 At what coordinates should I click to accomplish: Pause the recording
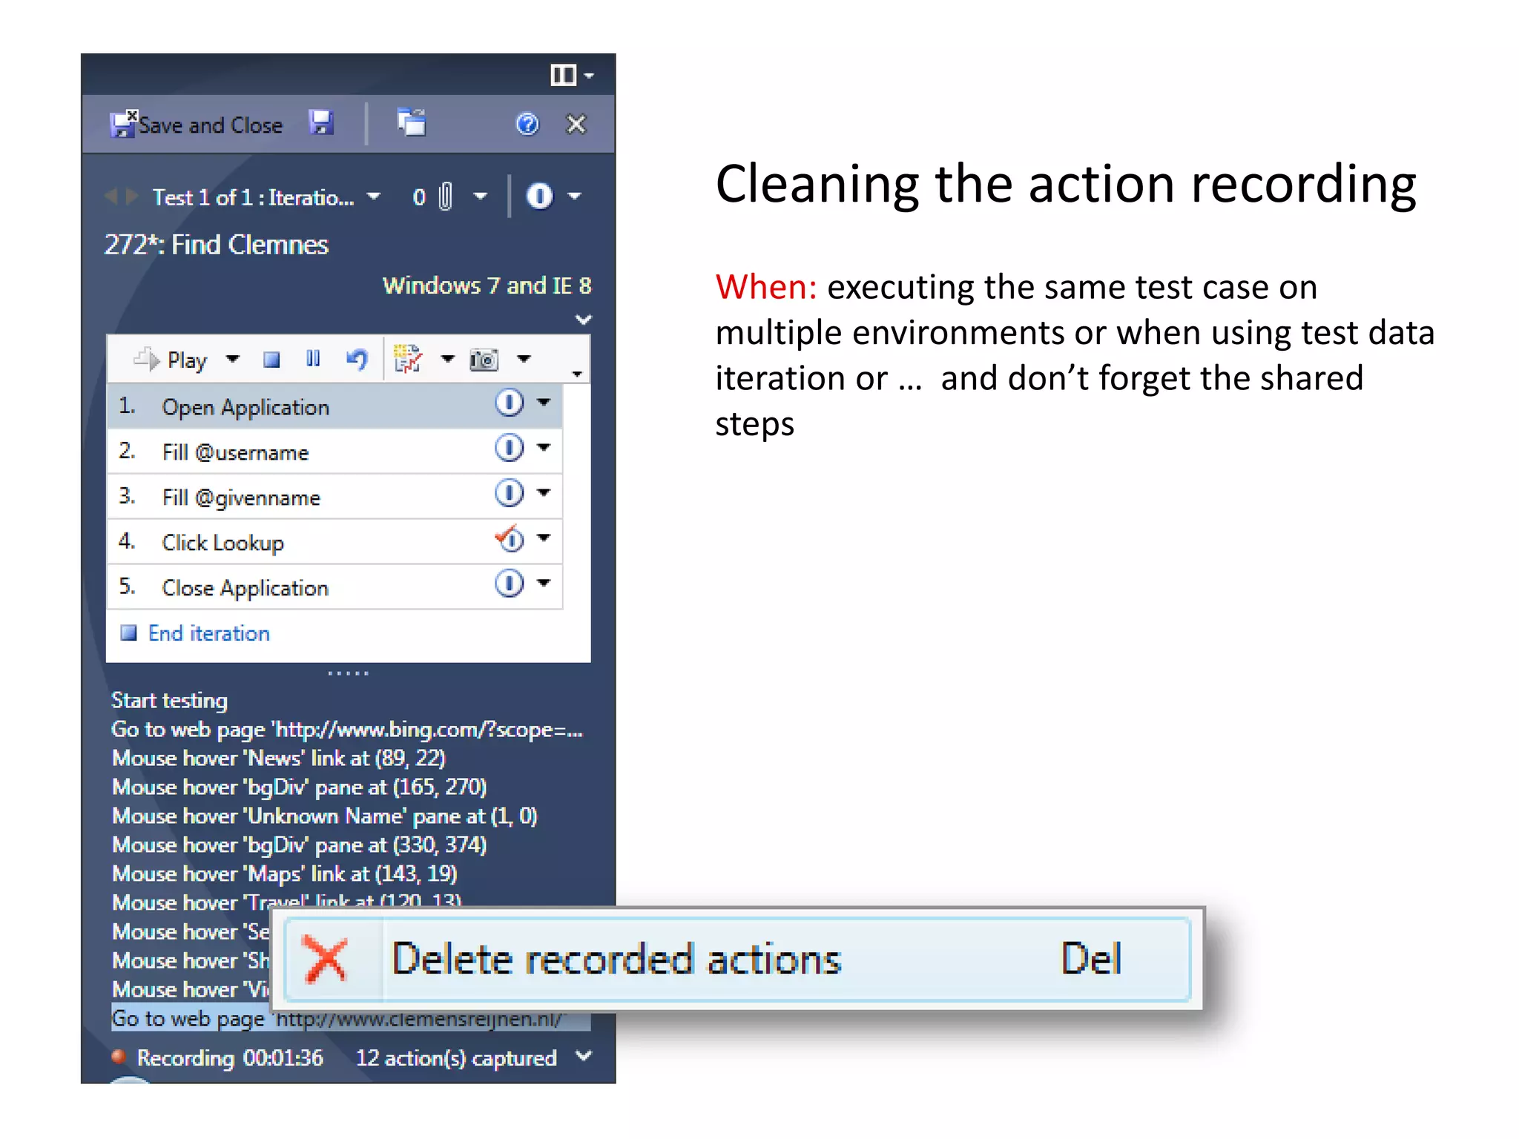click(314, 360)
